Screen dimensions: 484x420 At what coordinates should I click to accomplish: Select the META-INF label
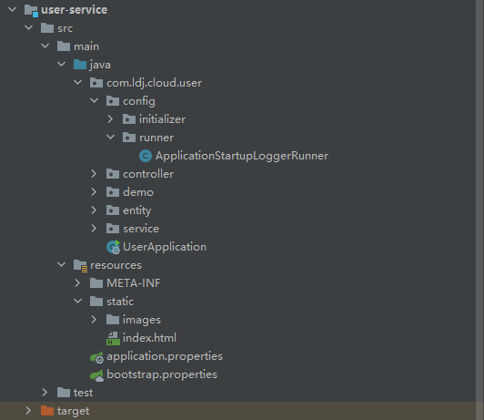coord(134,283)
